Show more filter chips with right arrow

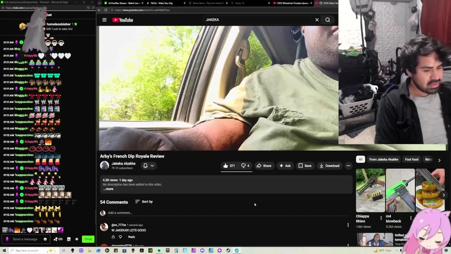(x=439, y=160)
